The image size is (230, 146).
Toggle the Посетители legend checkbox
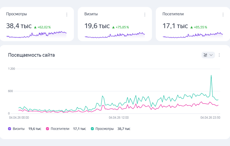click(x=48, y=129)
